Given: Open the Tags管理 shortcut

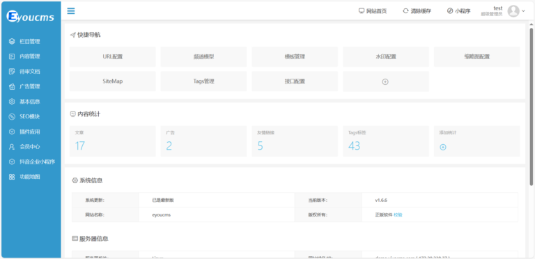Looking at the screenshot, I should [x=203, y=81].
